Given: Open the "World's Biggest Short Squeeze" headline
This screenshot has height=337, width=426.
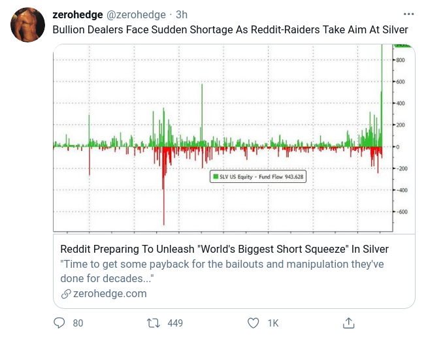Looking at the screenshot, I should coord(224,249).
